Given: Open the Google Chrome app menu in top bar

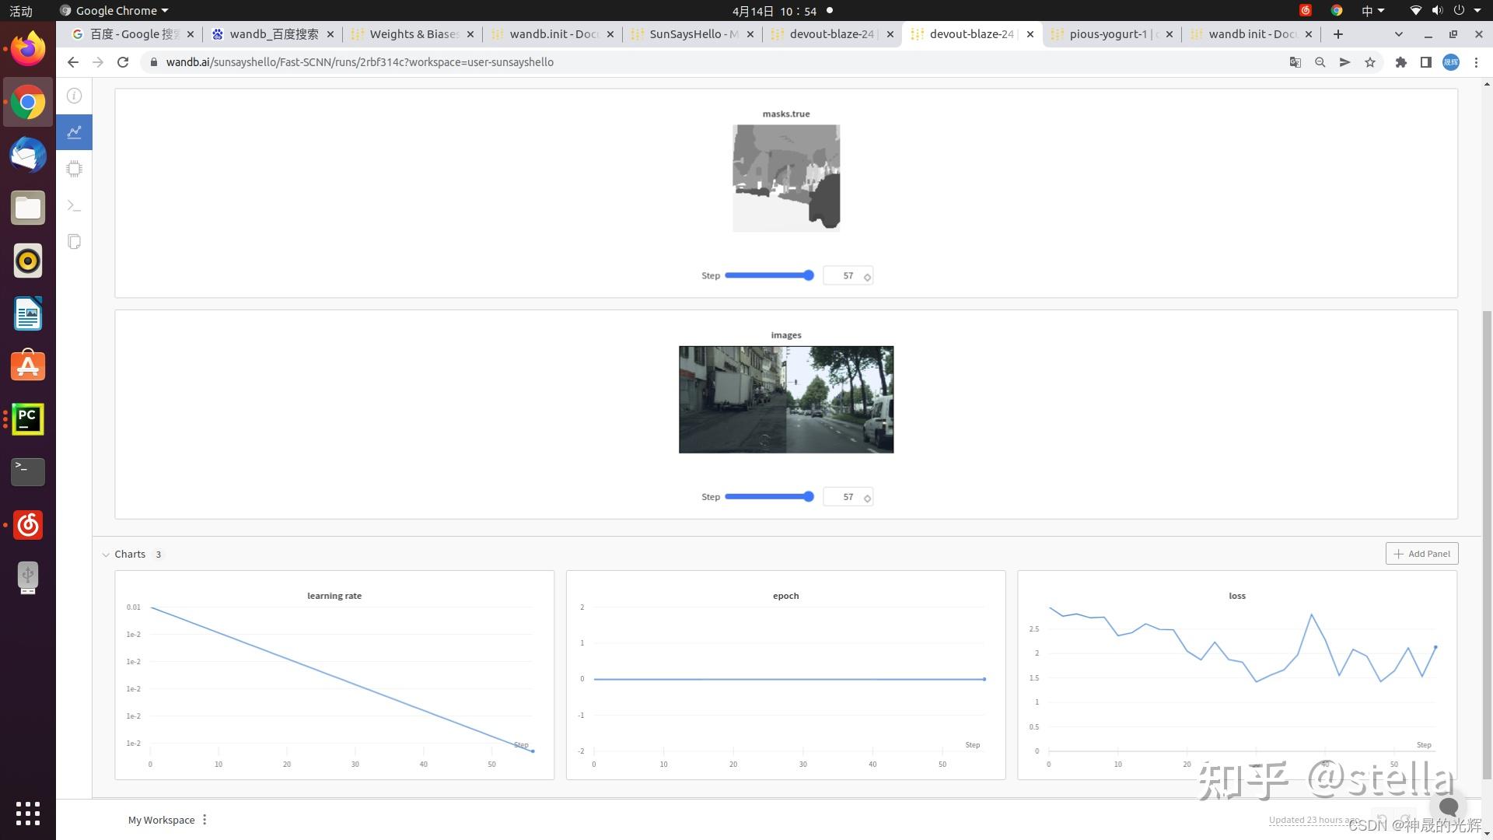Looking at the screenshot, I should 114,11.
